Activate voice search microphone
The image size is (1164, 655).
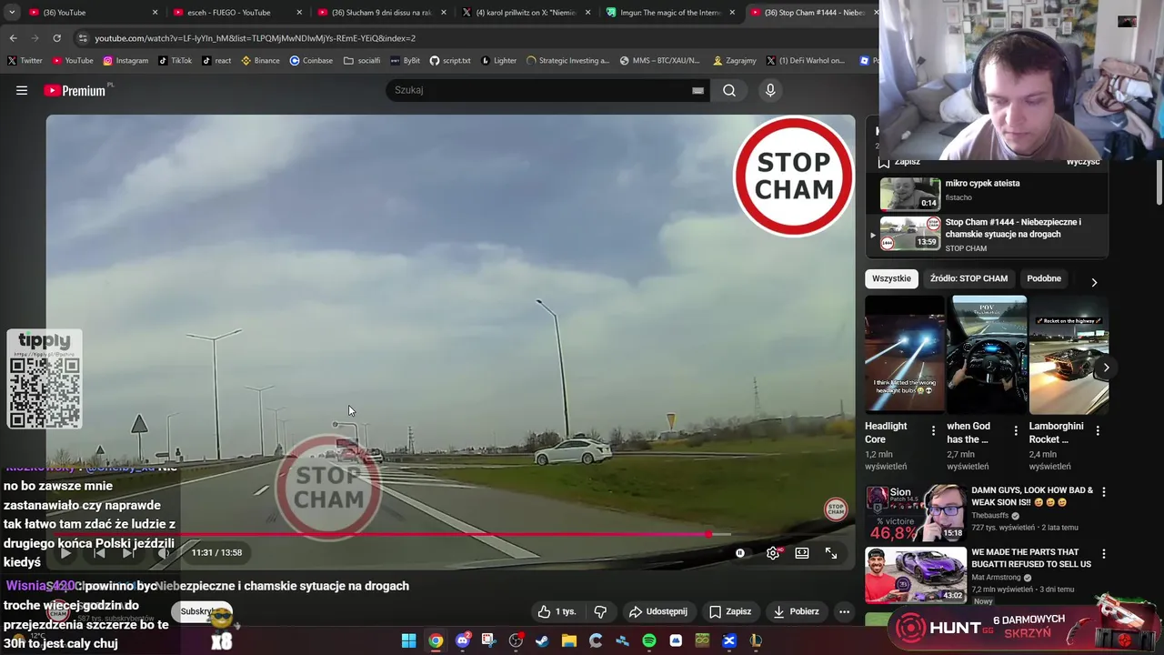click(x=770, y=90)
